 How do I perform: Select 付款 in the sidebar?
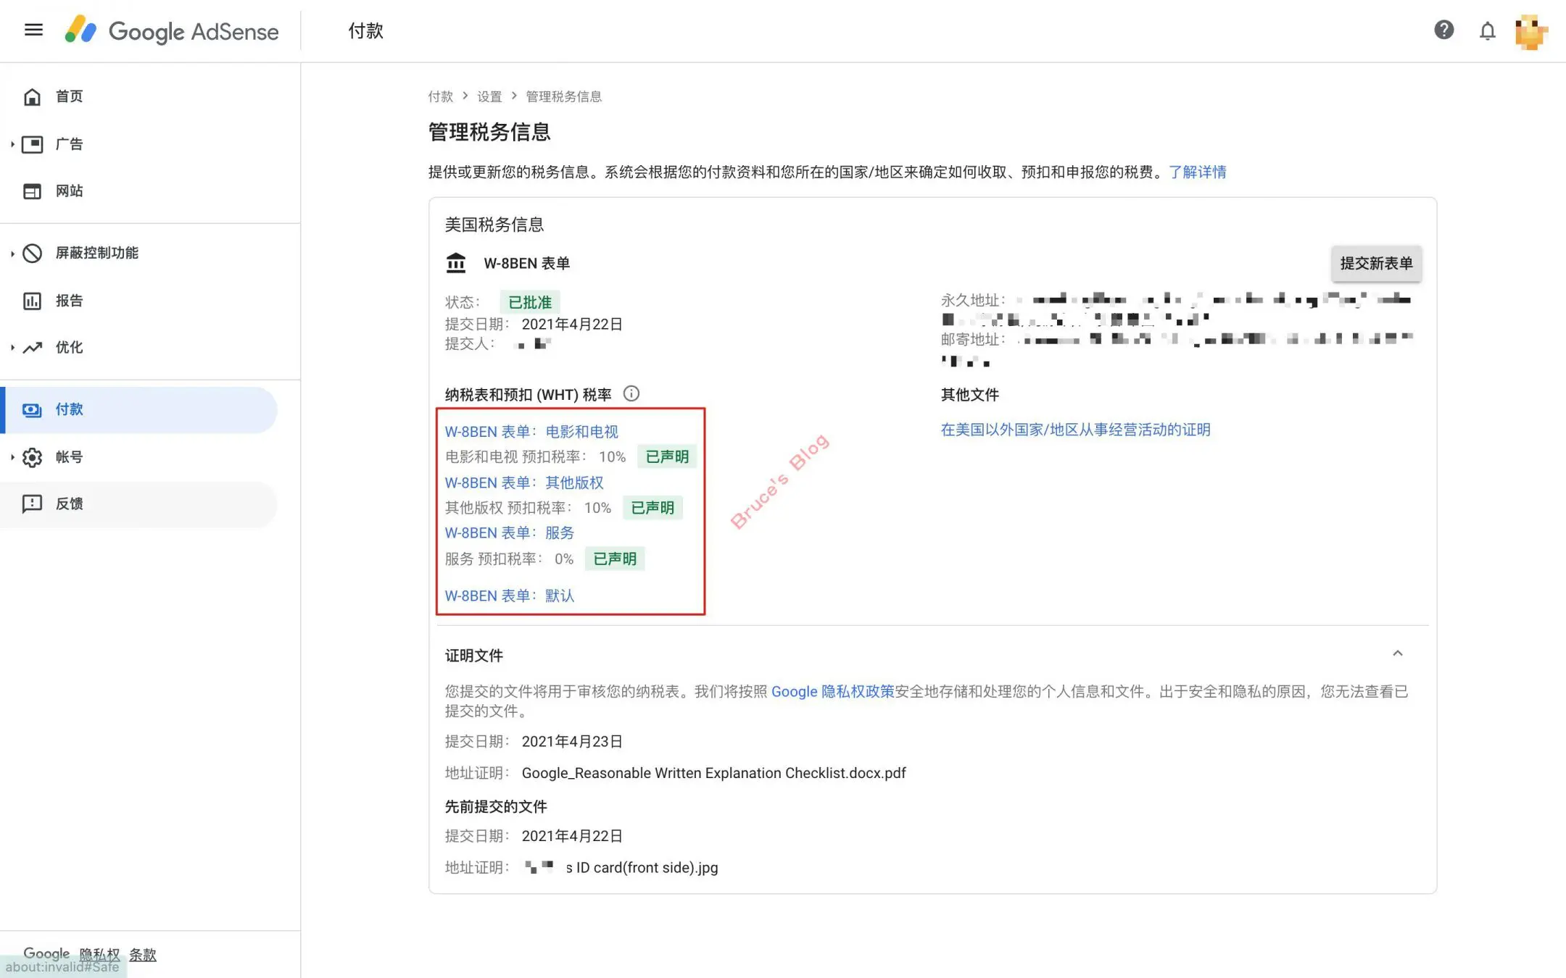click(69, 409)
